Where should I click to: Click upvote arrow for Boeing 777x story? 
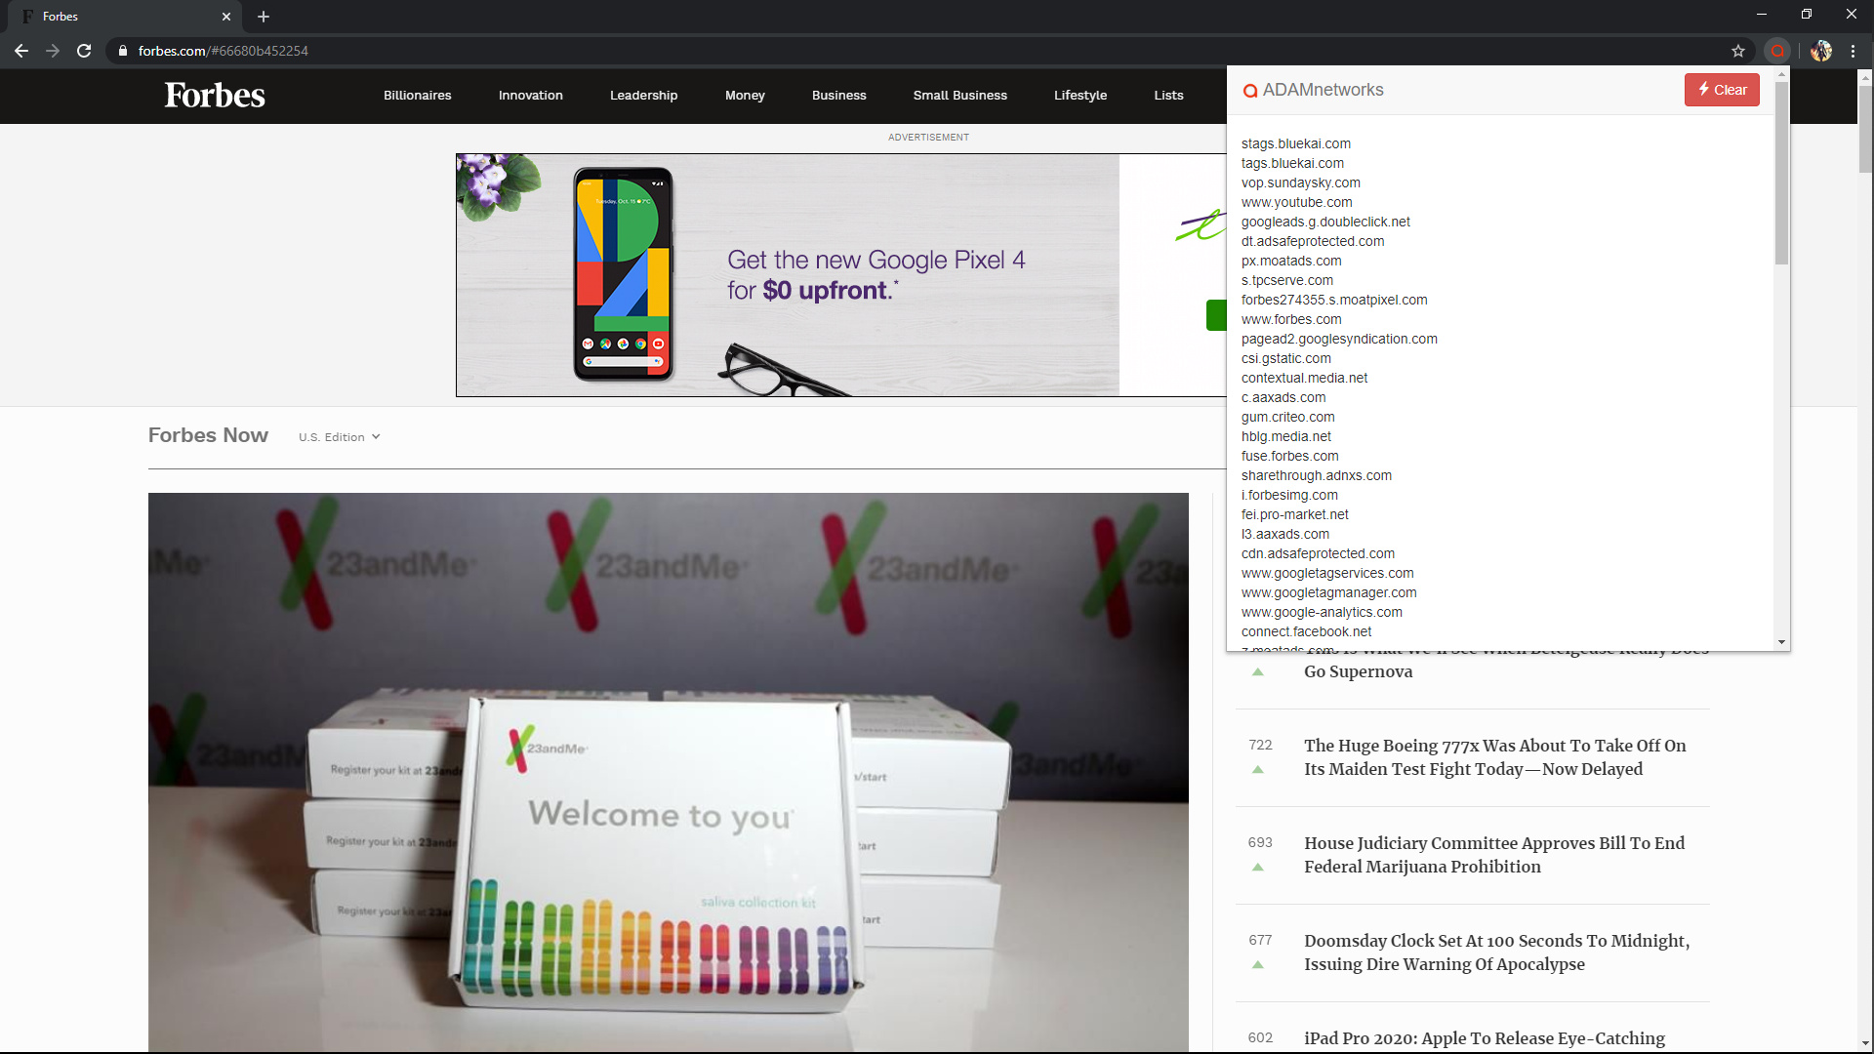1258,769
